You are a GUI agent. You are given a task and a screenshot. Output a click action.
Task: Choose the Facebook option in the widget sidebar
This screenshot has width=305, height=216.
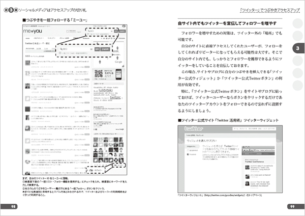pos(192,154)
